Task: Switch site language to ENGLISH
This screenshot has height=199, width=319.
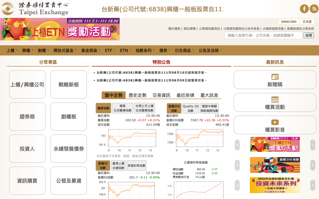Action: click(289, 21)
